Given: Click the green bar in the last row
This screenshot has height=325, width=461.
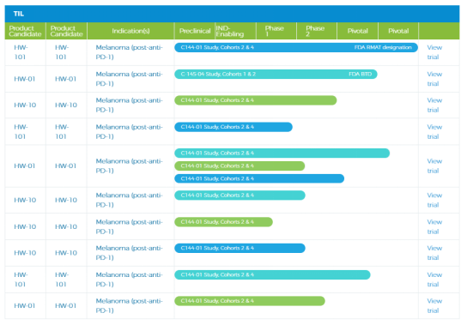Looking at the screenshot, I should click(250, 301).
